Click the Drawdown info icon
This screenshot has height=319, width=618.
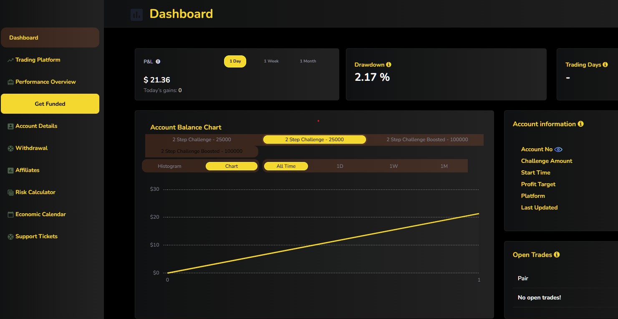click(x=388, y=65)
